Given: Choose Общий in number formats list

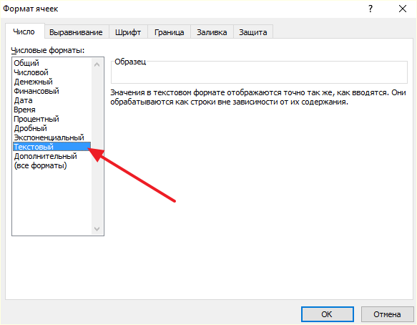Looking at the screenshot, I should (x=26, y=63).
